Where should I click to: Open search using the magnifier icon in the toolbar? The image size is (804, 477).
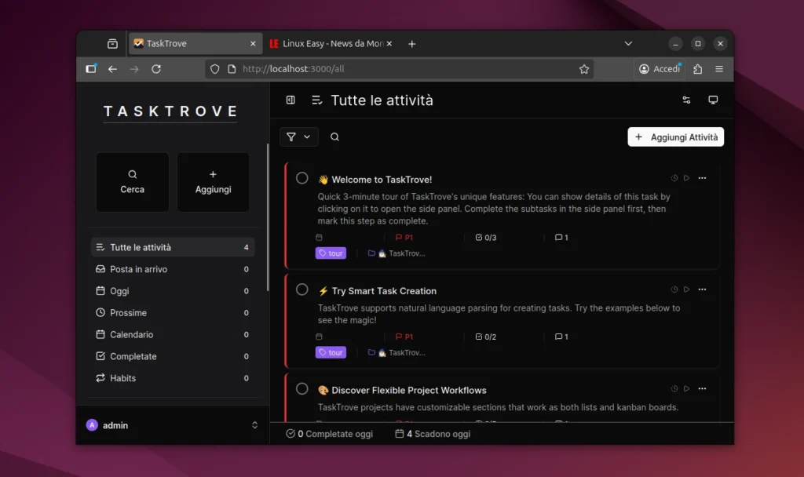click(334, 137)
